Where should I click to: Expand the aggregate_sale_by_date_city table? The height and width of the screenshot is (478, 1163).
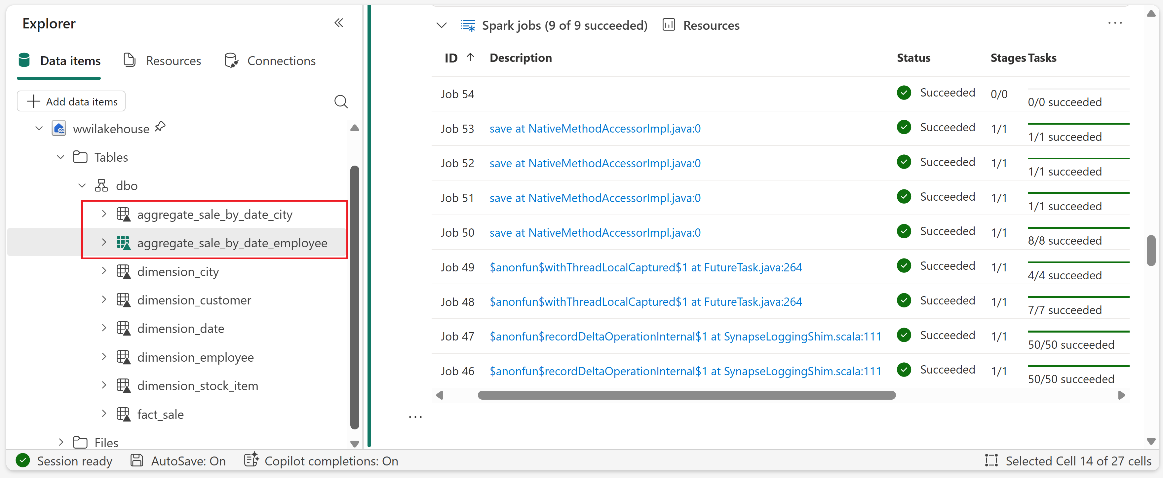pyautogui.click(x=104, y=214)
